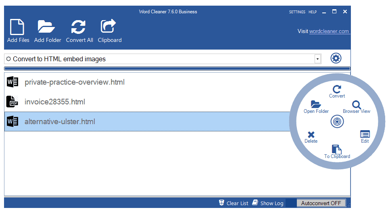Image resolution: width=388 pixels, height=214 pixels.
Task: Visit the wordcleaner.com link
Action: tap(329, 31)
